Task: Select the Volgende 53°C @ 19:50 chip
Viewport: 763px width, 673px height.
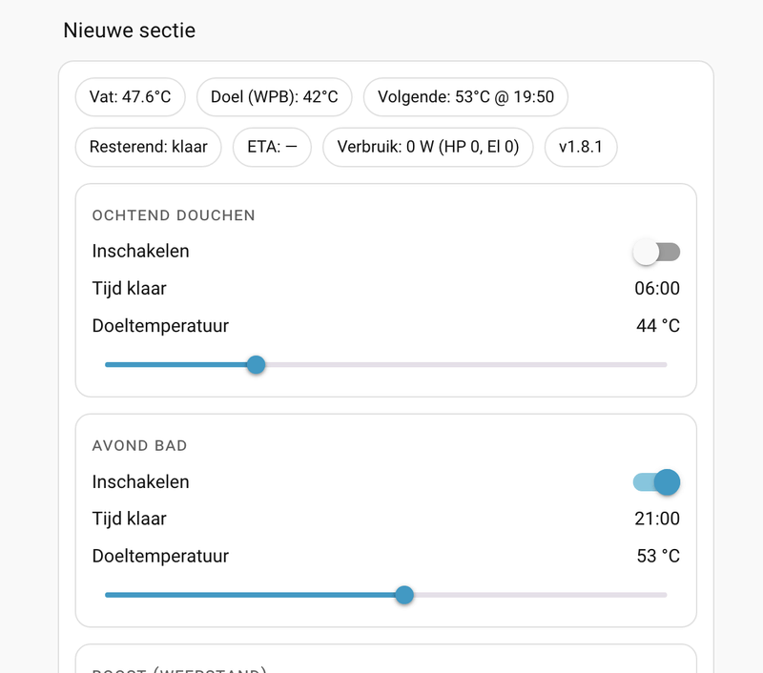Action: (x=465, y=96)
